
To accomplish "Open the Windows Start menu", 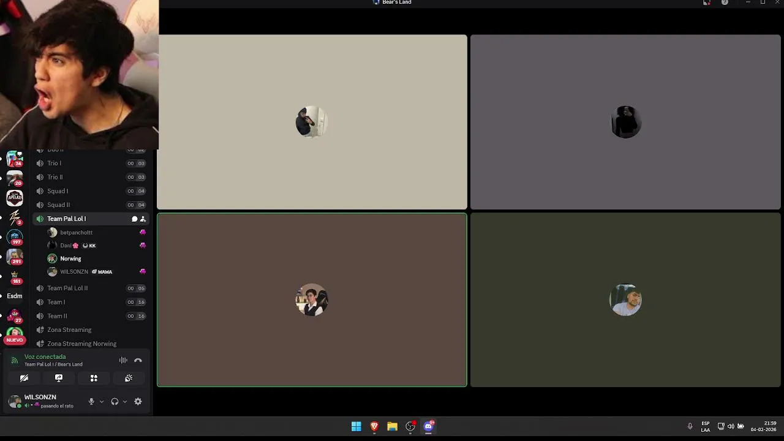I will coord(356,426).
